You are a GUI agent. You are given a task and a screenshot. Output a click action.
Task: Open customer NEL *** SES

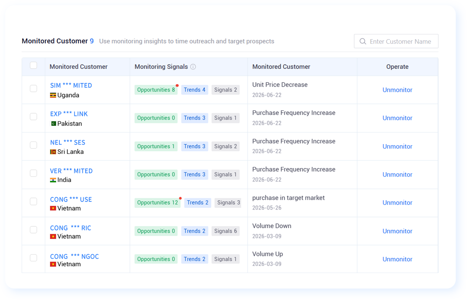[68, 143]
